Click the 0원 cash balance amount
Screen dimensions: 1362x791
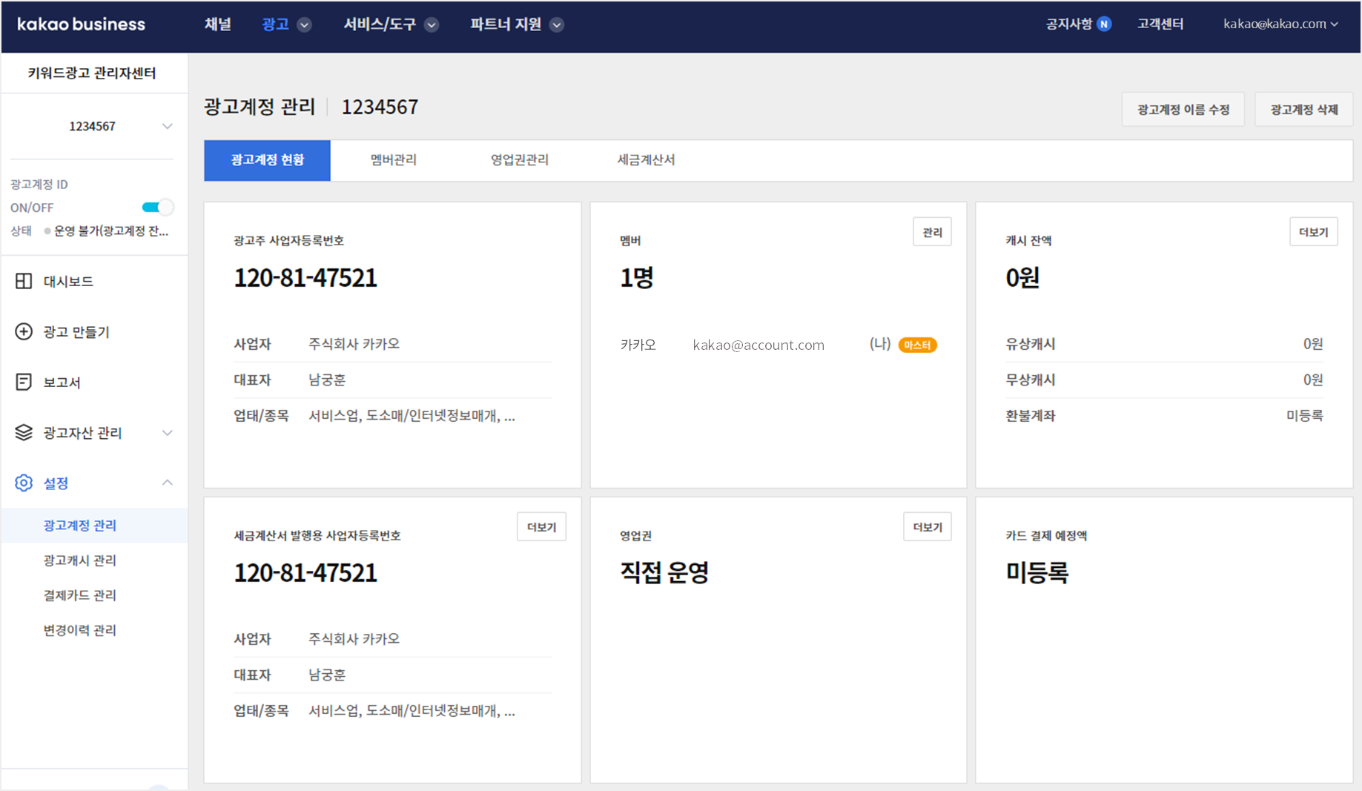coord(1022,278)
